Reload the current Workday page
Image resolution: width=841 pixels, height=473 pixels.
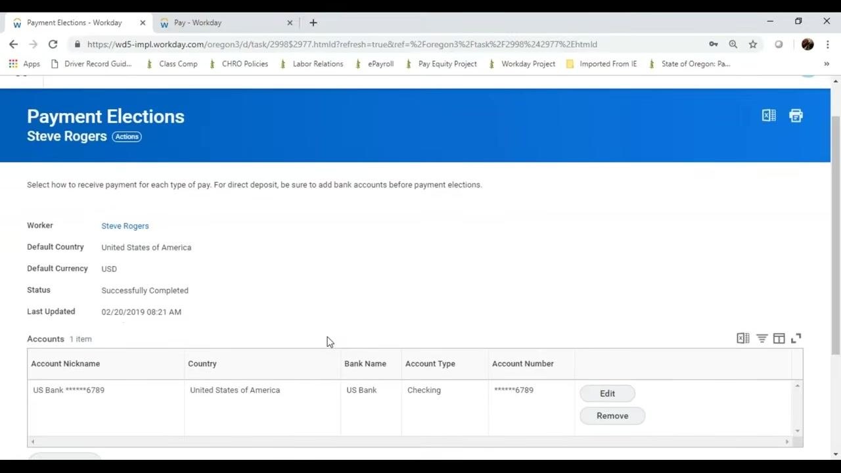click(53, 44)
